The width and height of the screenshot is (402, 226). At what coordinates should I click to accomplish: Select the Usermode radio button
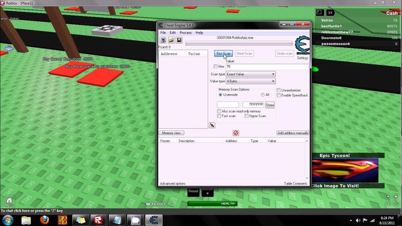[220, 95]
